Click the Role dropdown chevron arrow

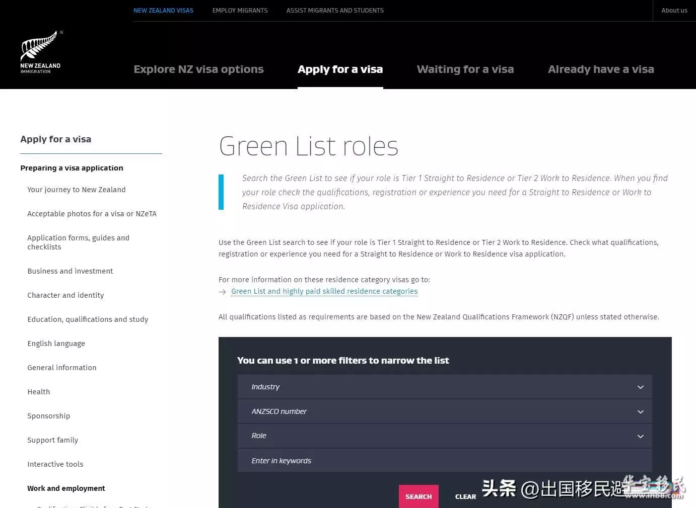pyautogui.click(x=641, y=437)
